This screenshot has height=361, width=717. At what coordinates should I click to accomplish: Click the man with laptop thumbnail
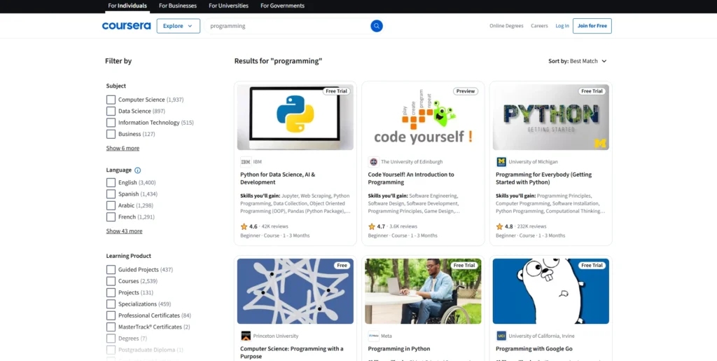pyautogui.click(x=423, y=291)
